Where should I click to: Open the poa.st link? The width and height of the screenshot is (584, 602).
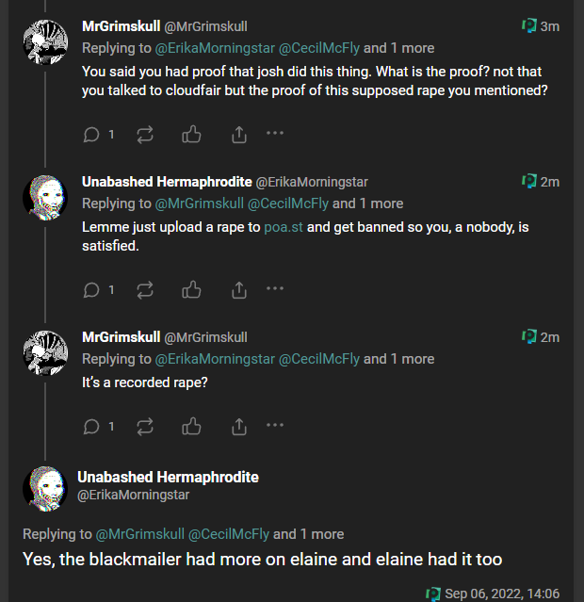pyautogui.click(x=284, y=227)
